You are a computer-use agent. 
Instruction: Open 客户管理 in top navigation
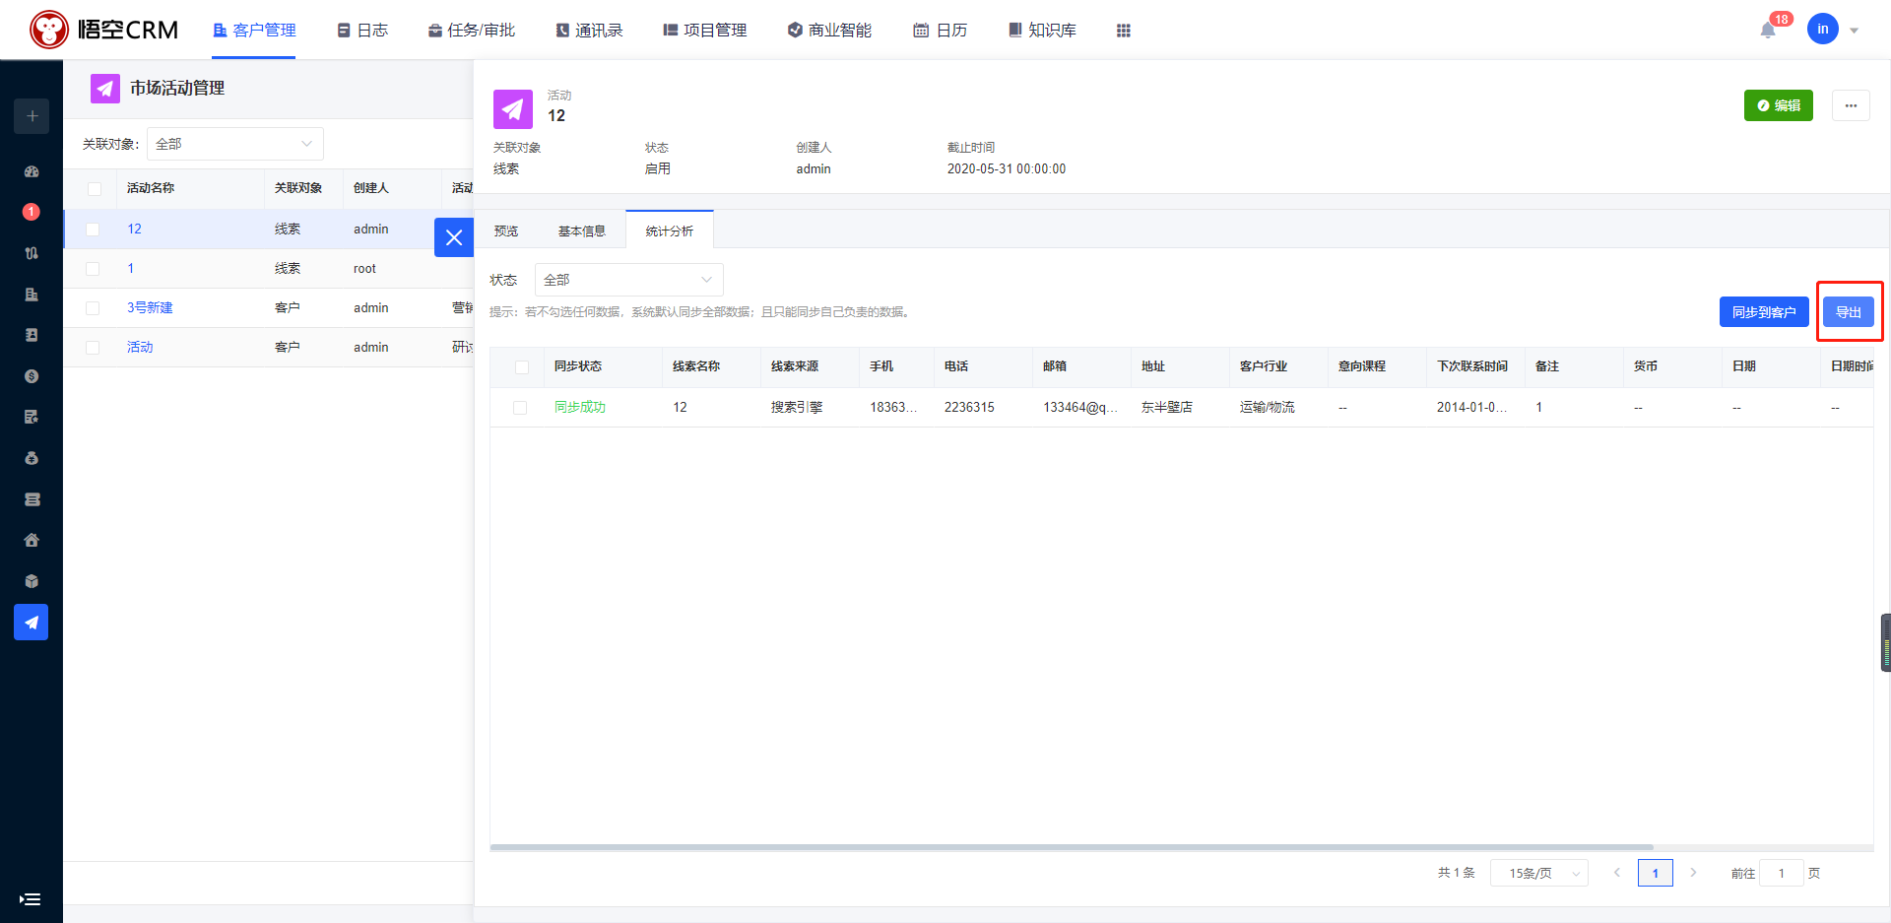[254, 31]
